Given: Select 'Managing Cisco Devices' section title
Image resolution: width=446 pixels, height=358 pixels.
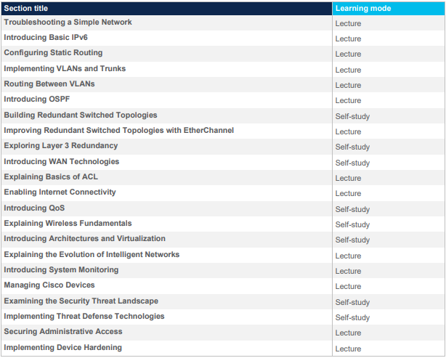Looking at the screenshot, I should (49, 285).
